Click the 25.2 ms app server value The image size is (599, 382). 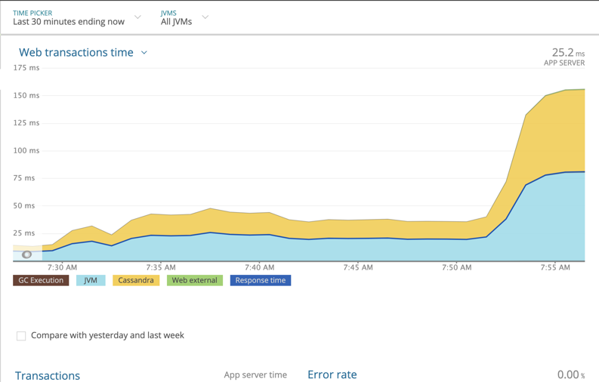[568, 52]
